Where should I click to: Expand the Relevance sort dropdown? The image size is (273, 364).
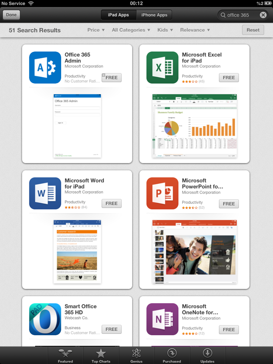(x=195, y=30)
